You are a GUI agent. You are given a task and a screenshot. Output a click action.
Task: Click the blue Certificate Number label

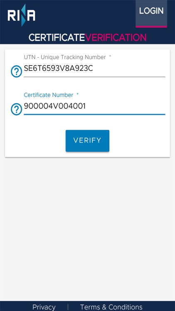[x=49, y=95]
